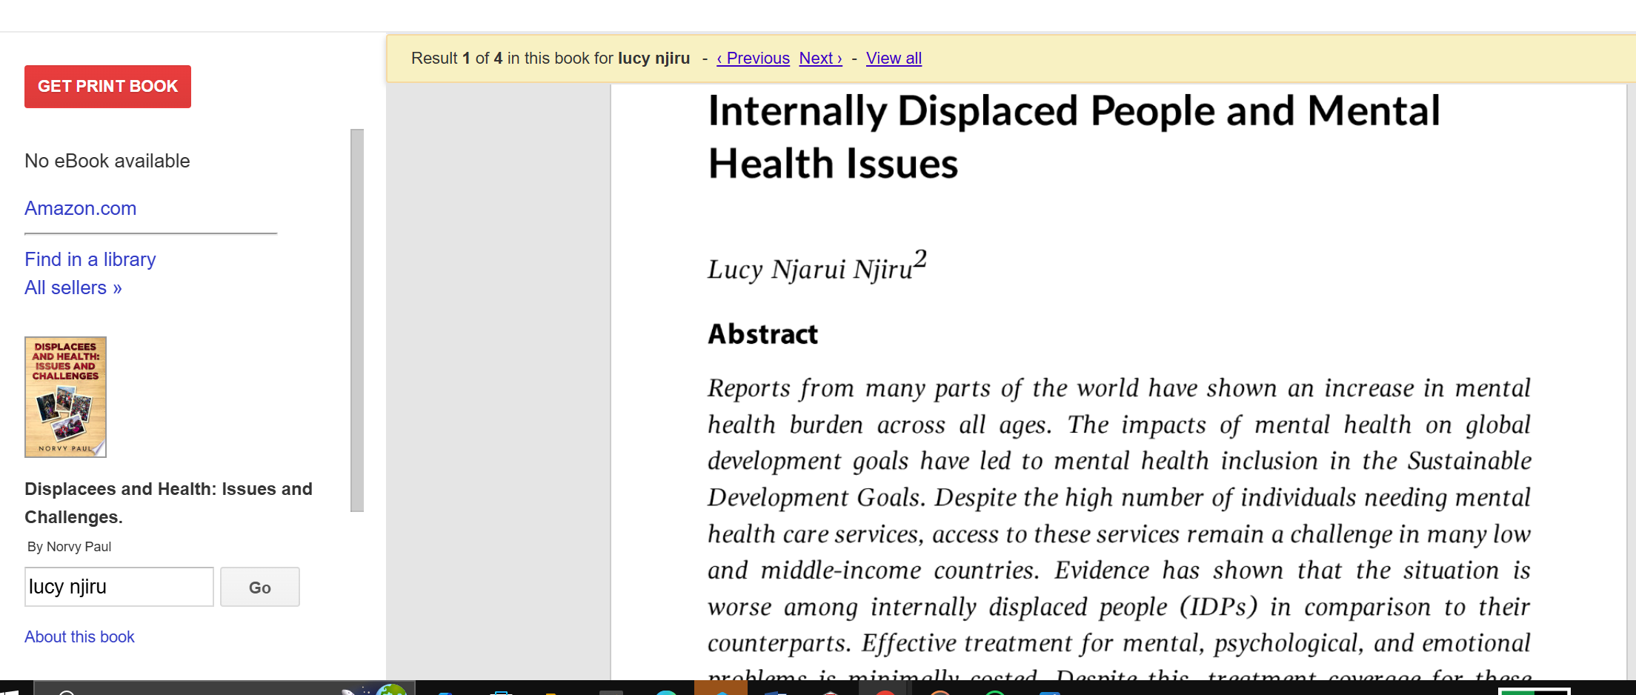Click the By Norvy Paul author text
This screenshot has width=1636, height=695.
(69, 547)
